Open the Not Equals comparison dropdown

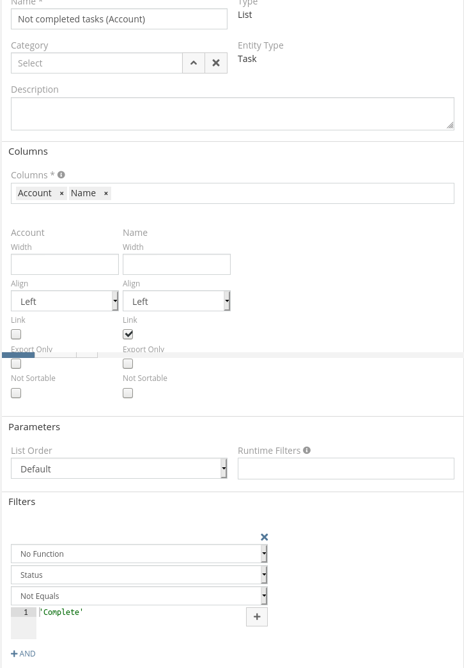(x=139, y=596)
